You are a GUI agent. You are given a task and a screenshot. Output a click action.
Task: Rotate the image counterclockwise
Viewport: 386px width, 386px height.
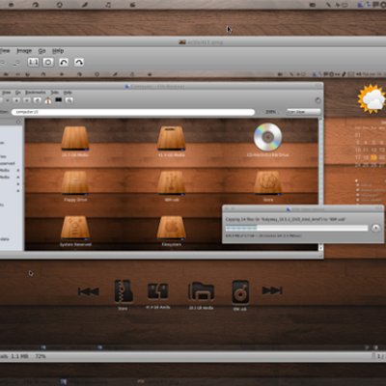pyautogui.click(x=64, y=62)
